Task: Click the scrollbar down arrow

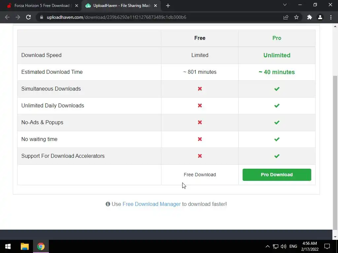Action: click(335, 237)
